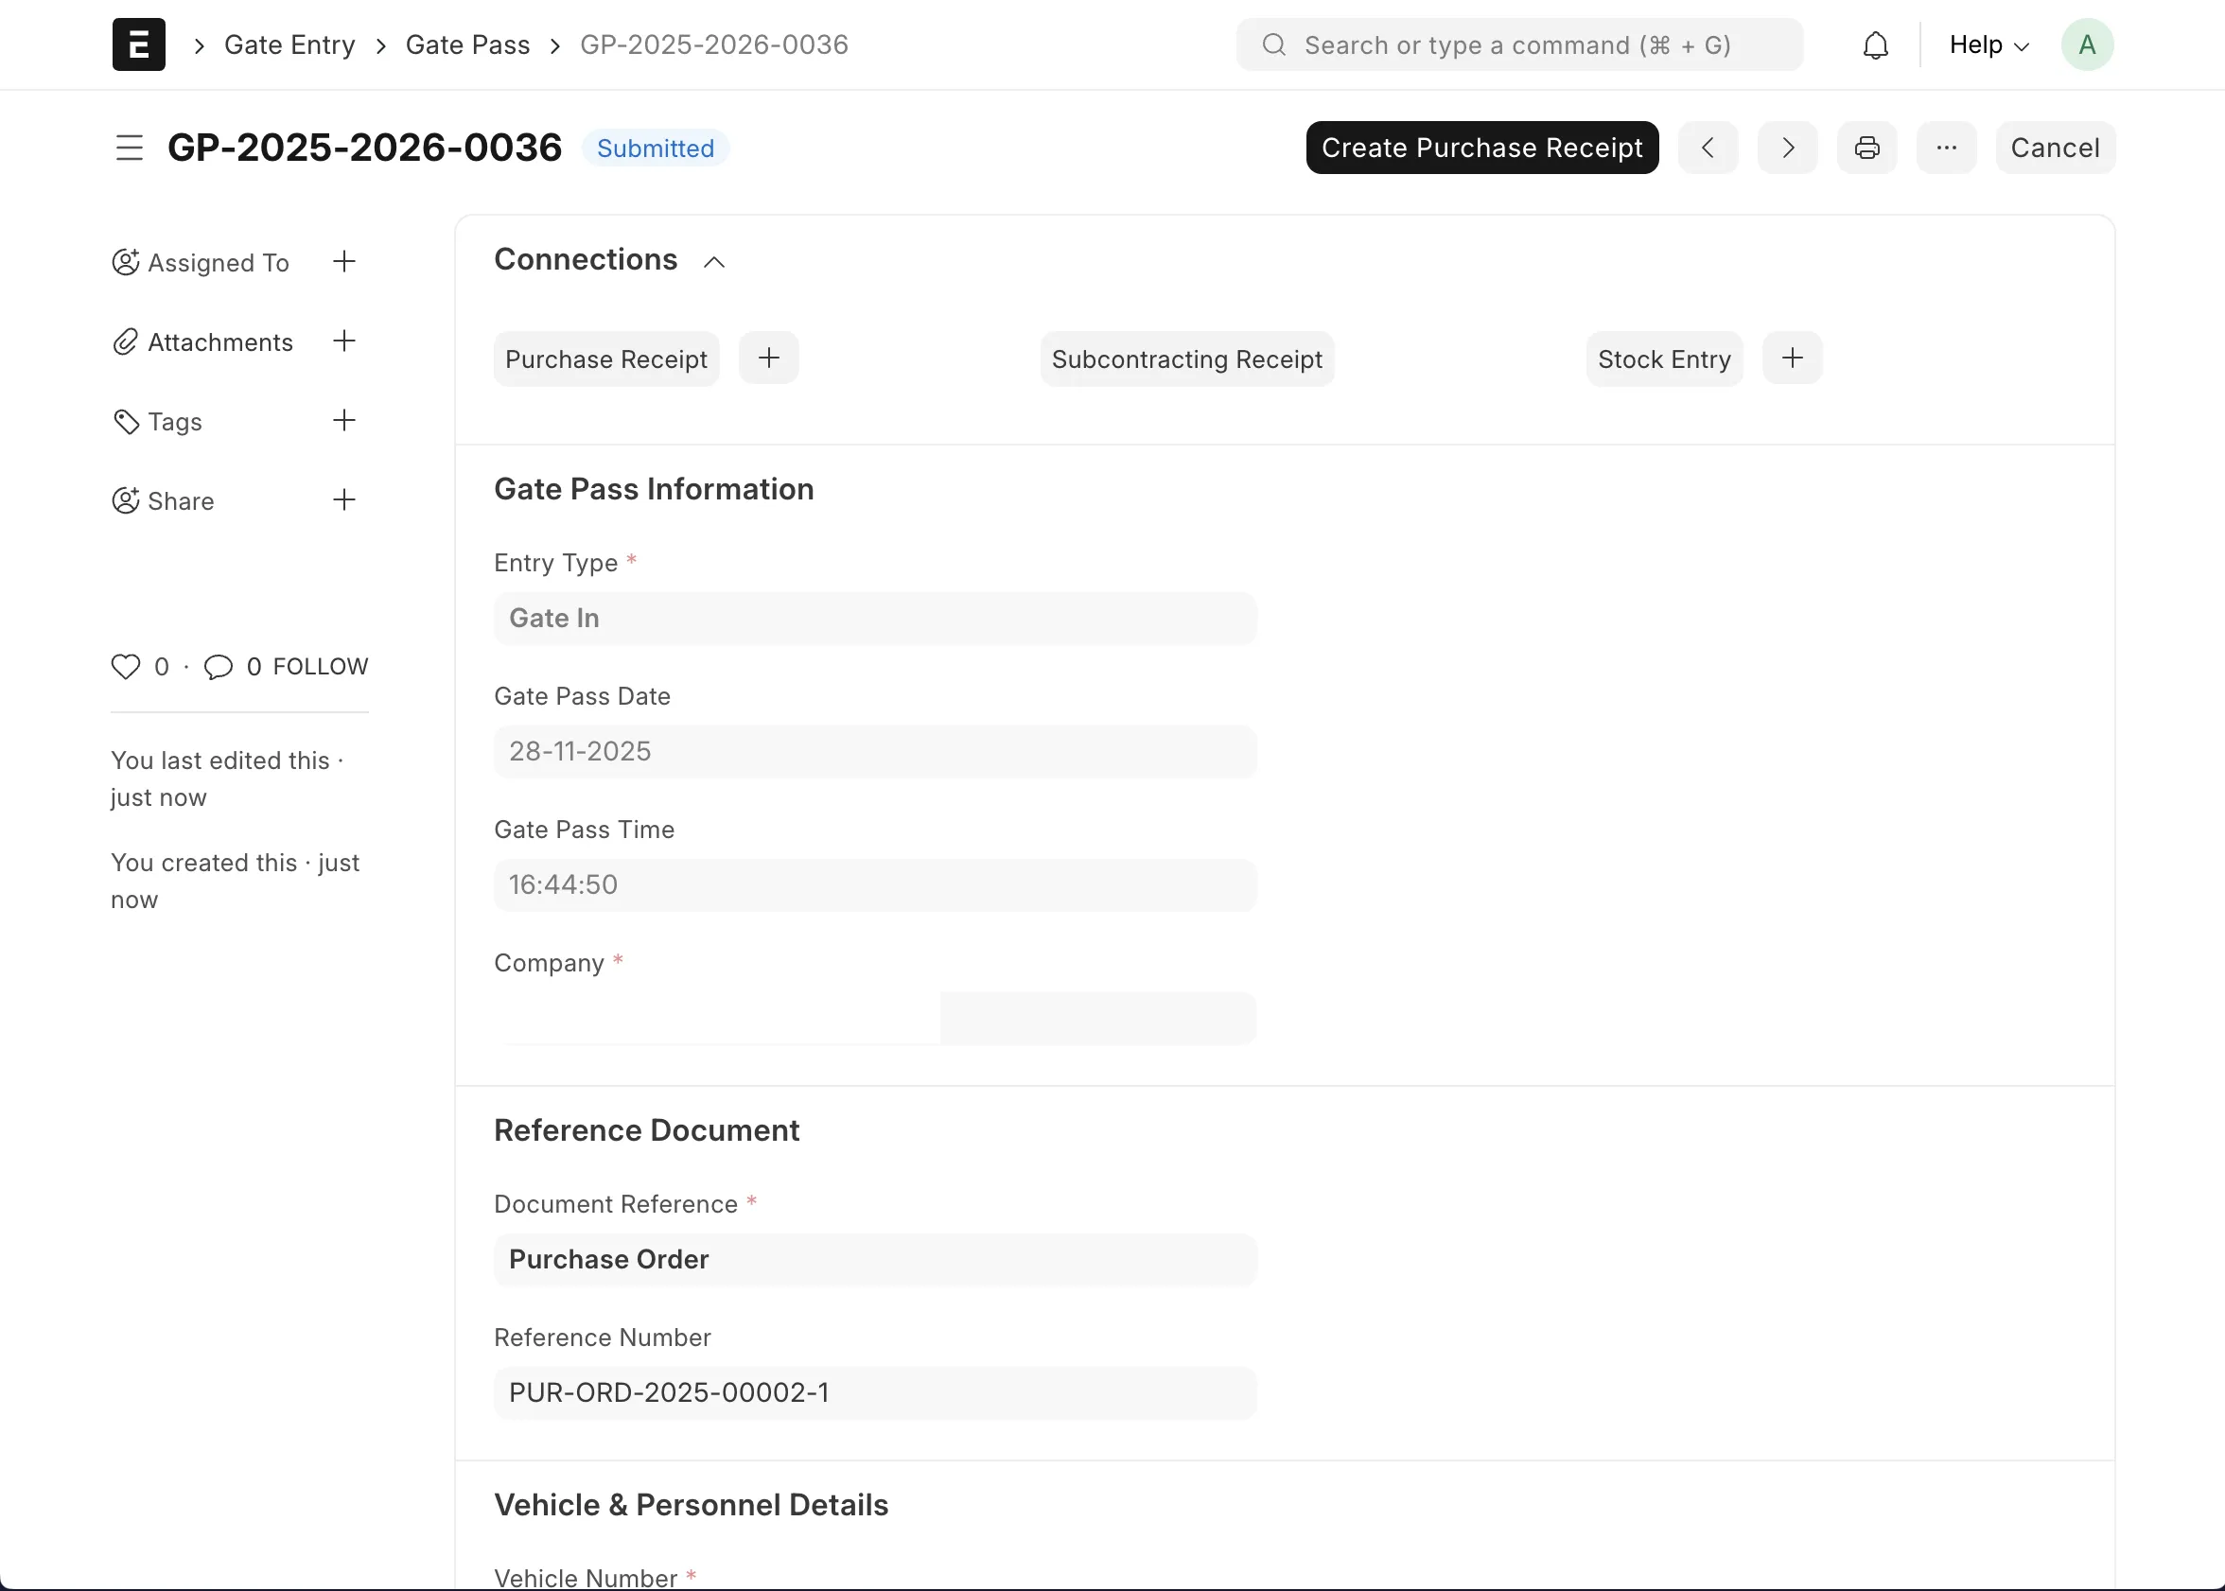Add an attachment with plus icon
The height and width of the screenshot is (1591, 2225).
pos(344,341)
